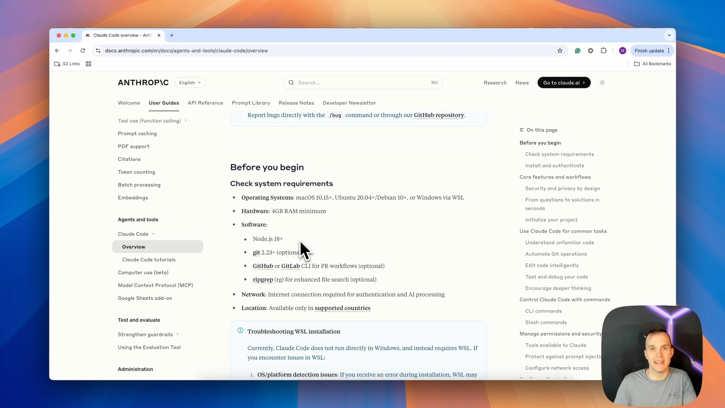Toggle the light/dark theme sun icon
725x408 pixels.
click(x=602, y=83)
